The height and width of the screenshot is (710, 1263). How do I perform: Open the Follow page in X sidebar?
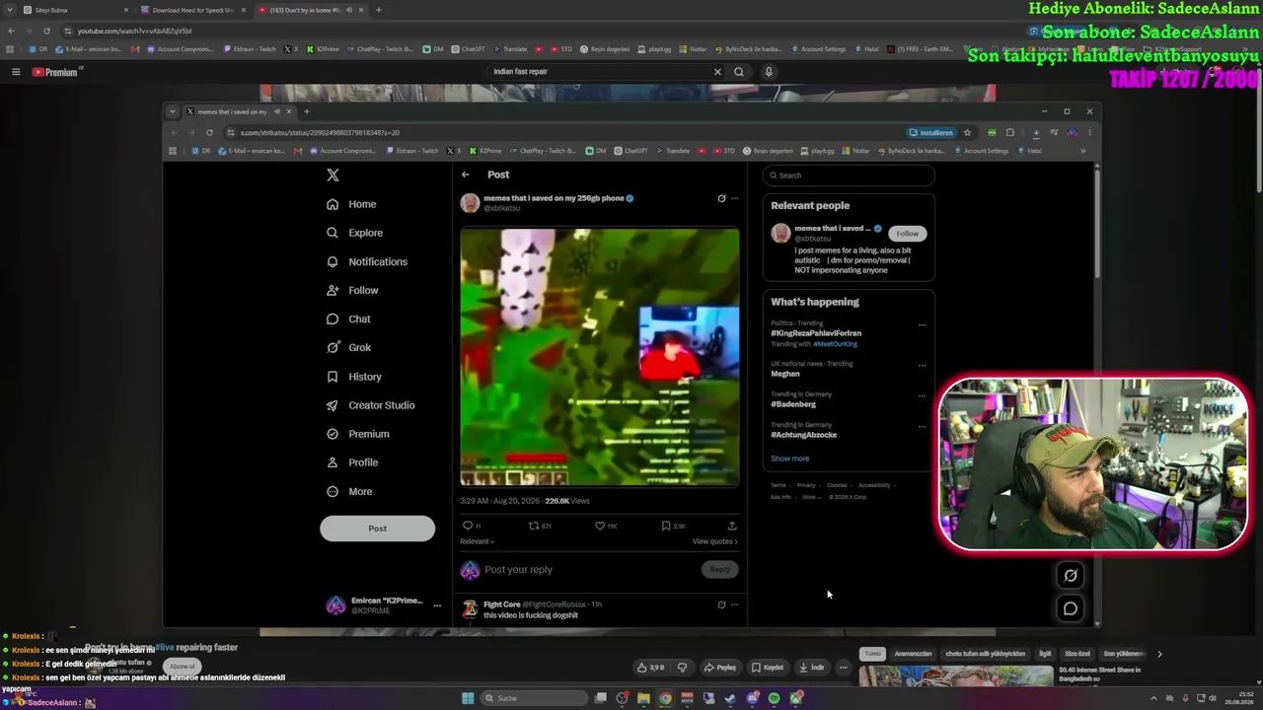click(352, 290)
